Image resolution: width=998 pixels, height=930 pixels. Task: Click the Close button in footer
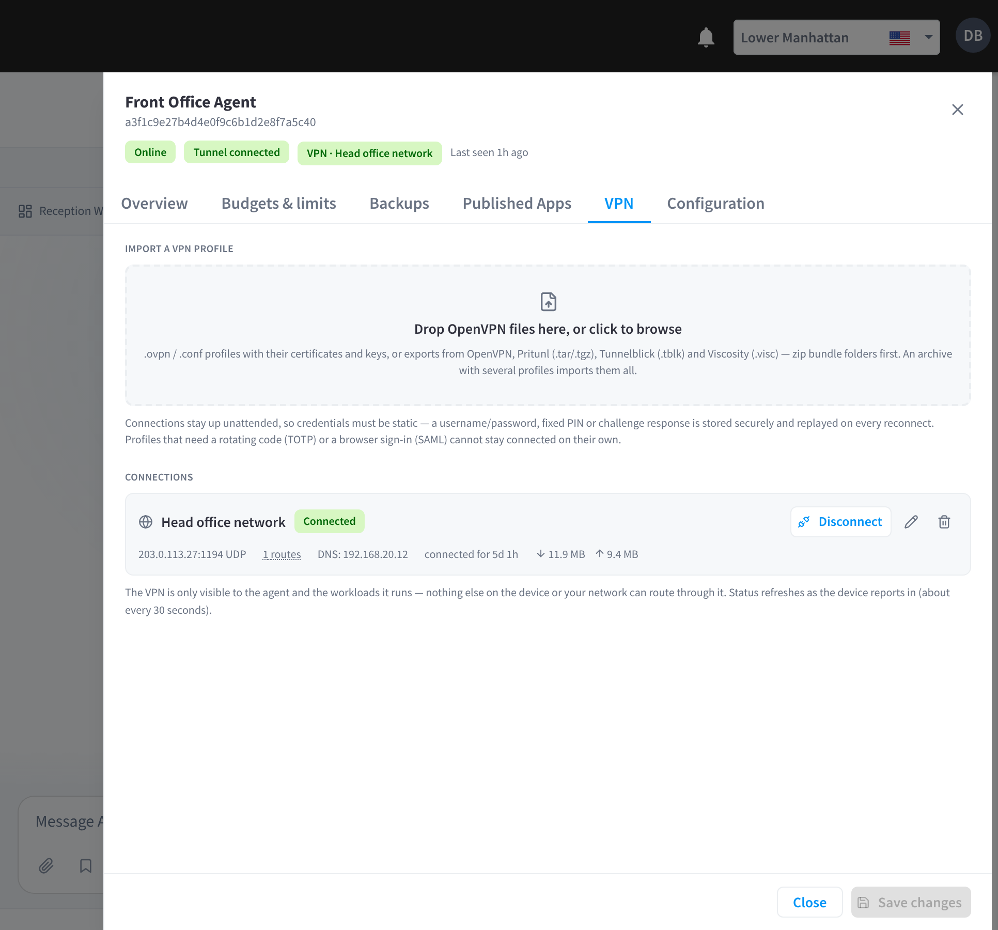pos(809,902)
